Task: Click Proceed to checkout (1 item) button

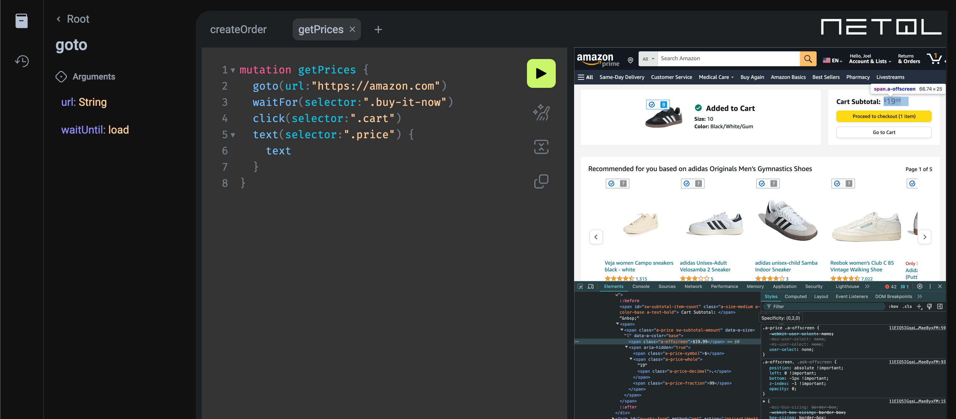Action: [883, 116]
